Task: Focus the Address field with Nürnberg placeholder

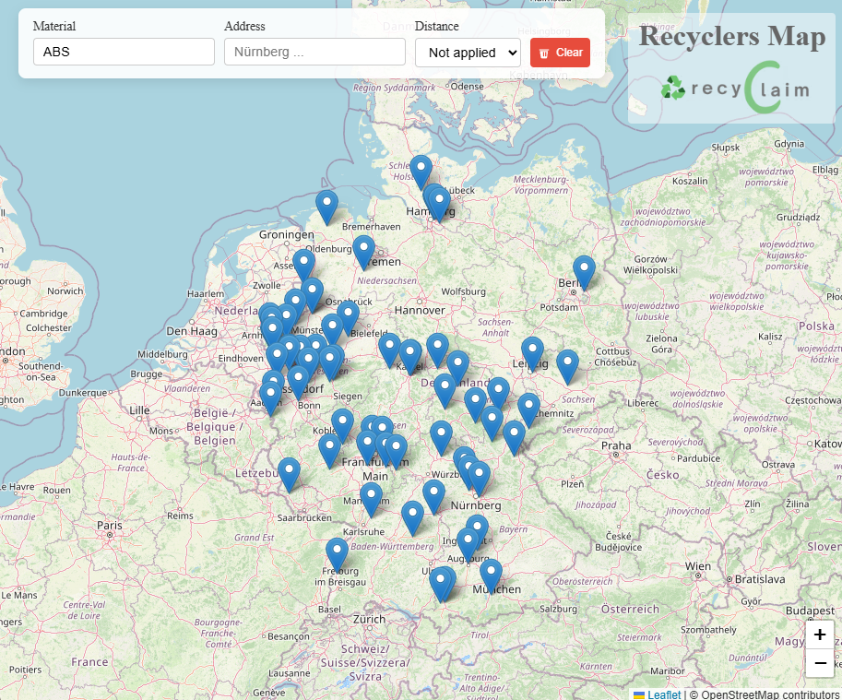Action: 314,52
